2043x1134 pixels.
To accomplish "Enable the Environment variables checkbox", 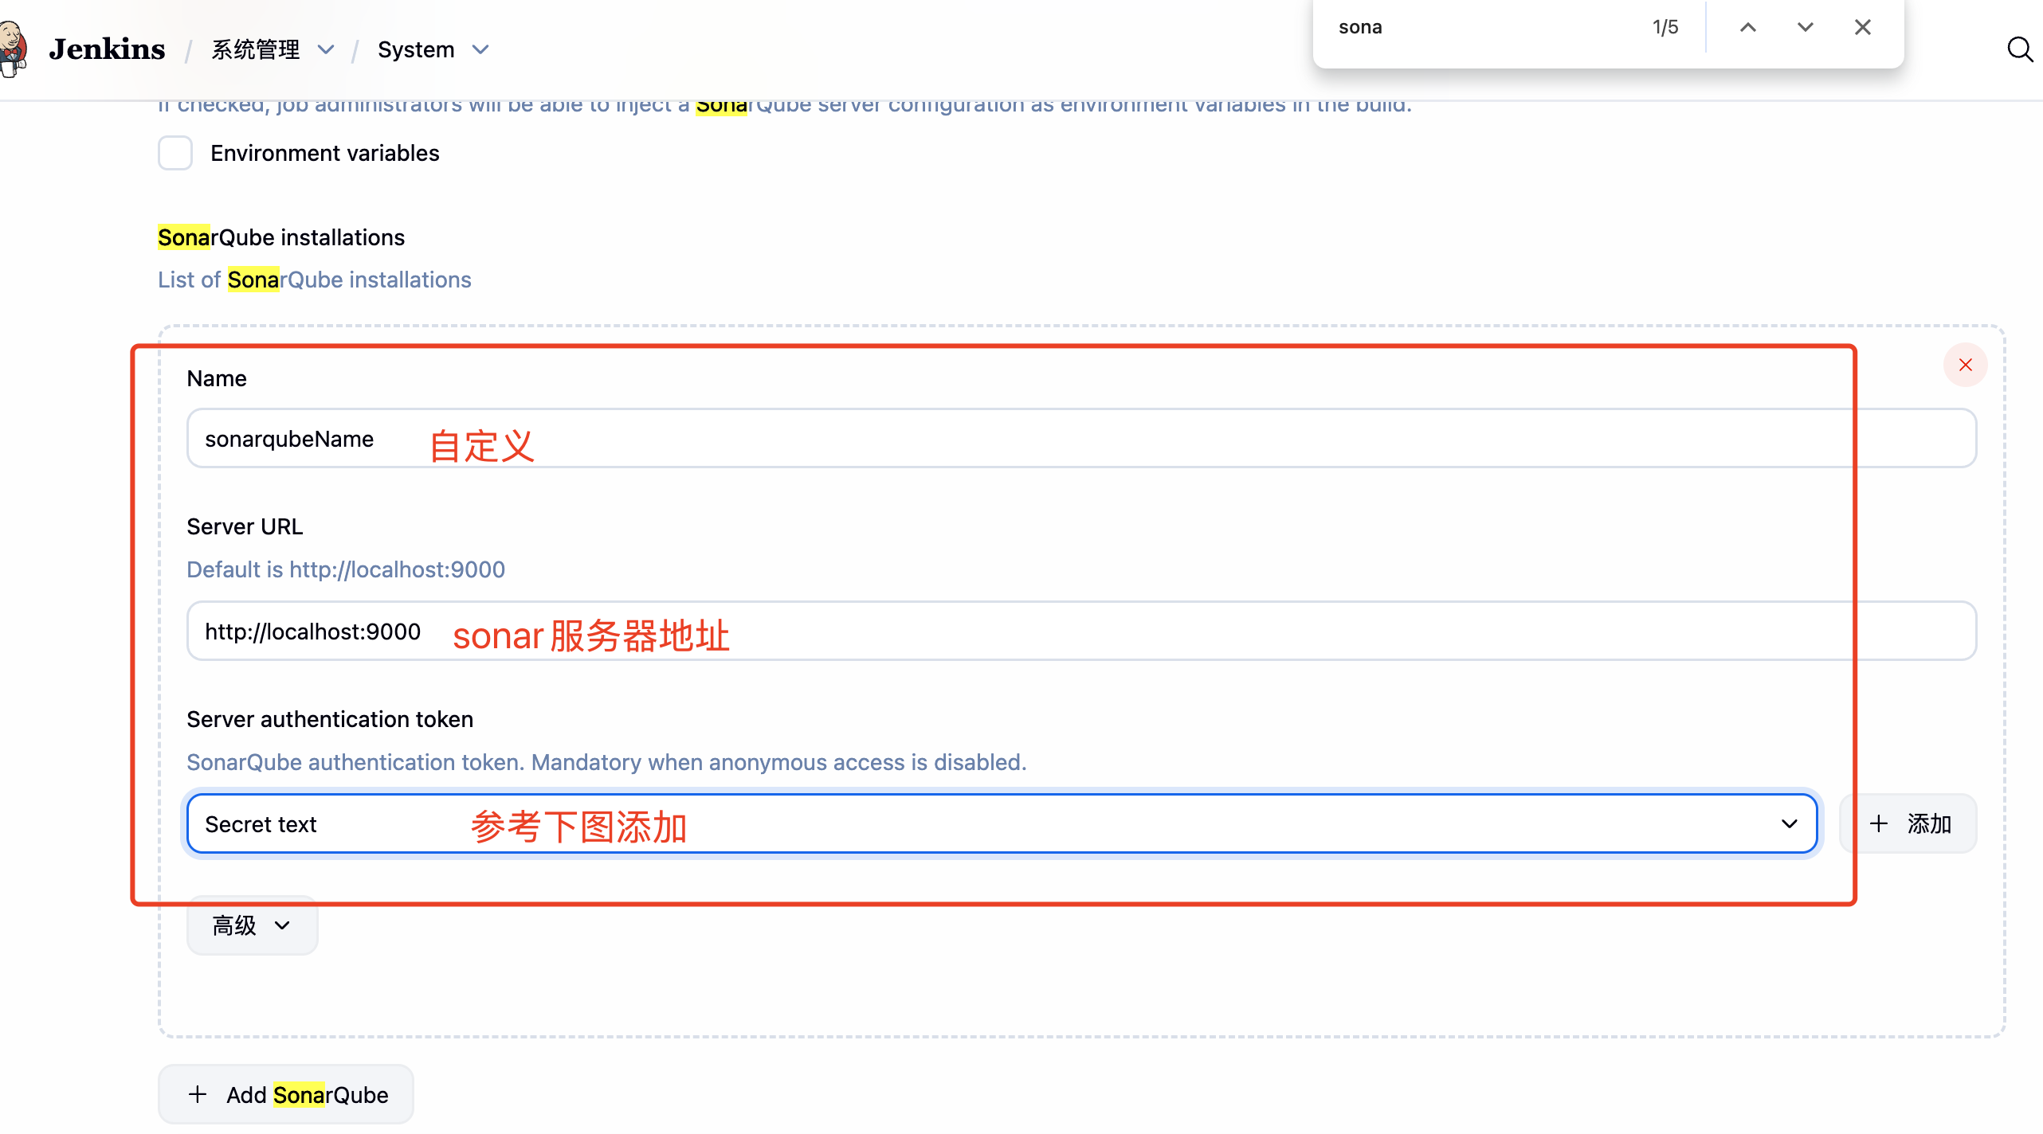I will (x=175, y=153).
